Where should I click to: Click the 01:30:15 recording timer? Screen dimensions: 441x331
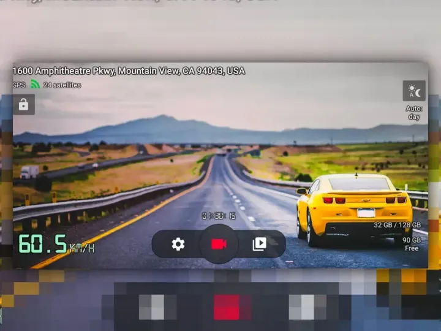pos(219,216)
